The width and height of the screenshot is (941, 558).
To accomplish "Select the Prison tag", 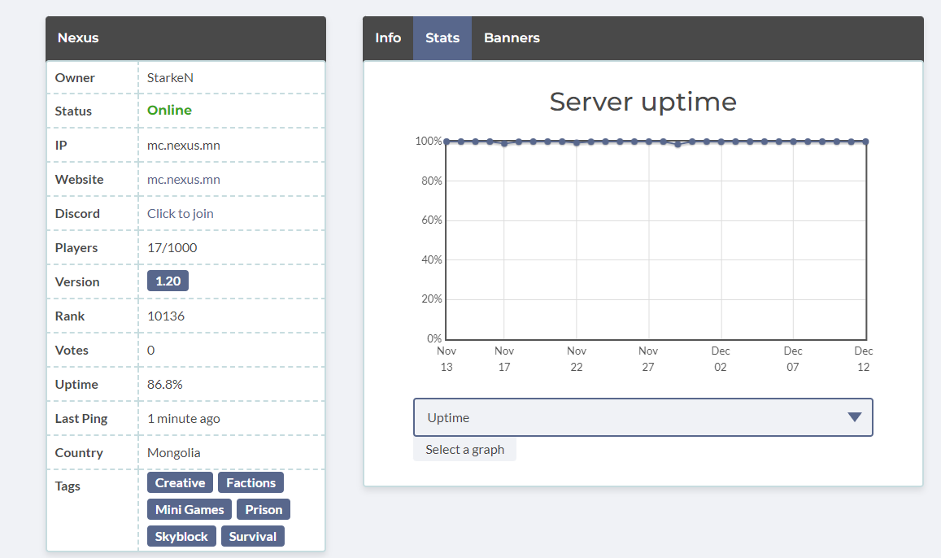I will (264, 509).
